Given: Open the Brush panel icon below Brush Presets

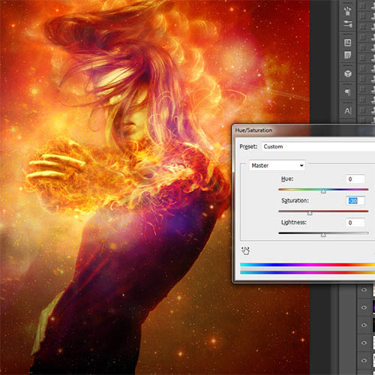Looking at the screenshot, I should (347, 24).
